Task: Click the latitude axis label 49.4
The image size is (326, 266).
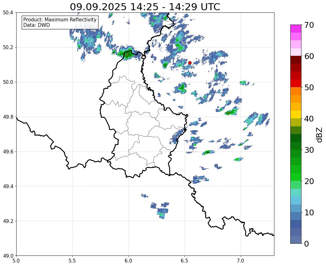Action: (8, 186)
